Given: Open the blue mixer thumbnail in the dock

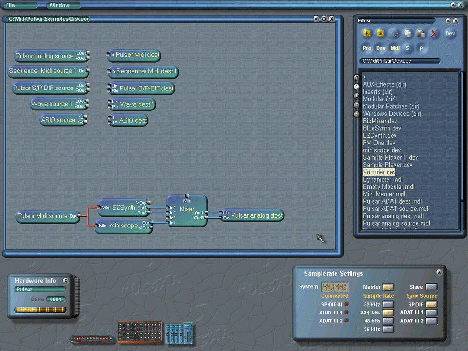Looking at the screenshot, I should click(180, 333).
